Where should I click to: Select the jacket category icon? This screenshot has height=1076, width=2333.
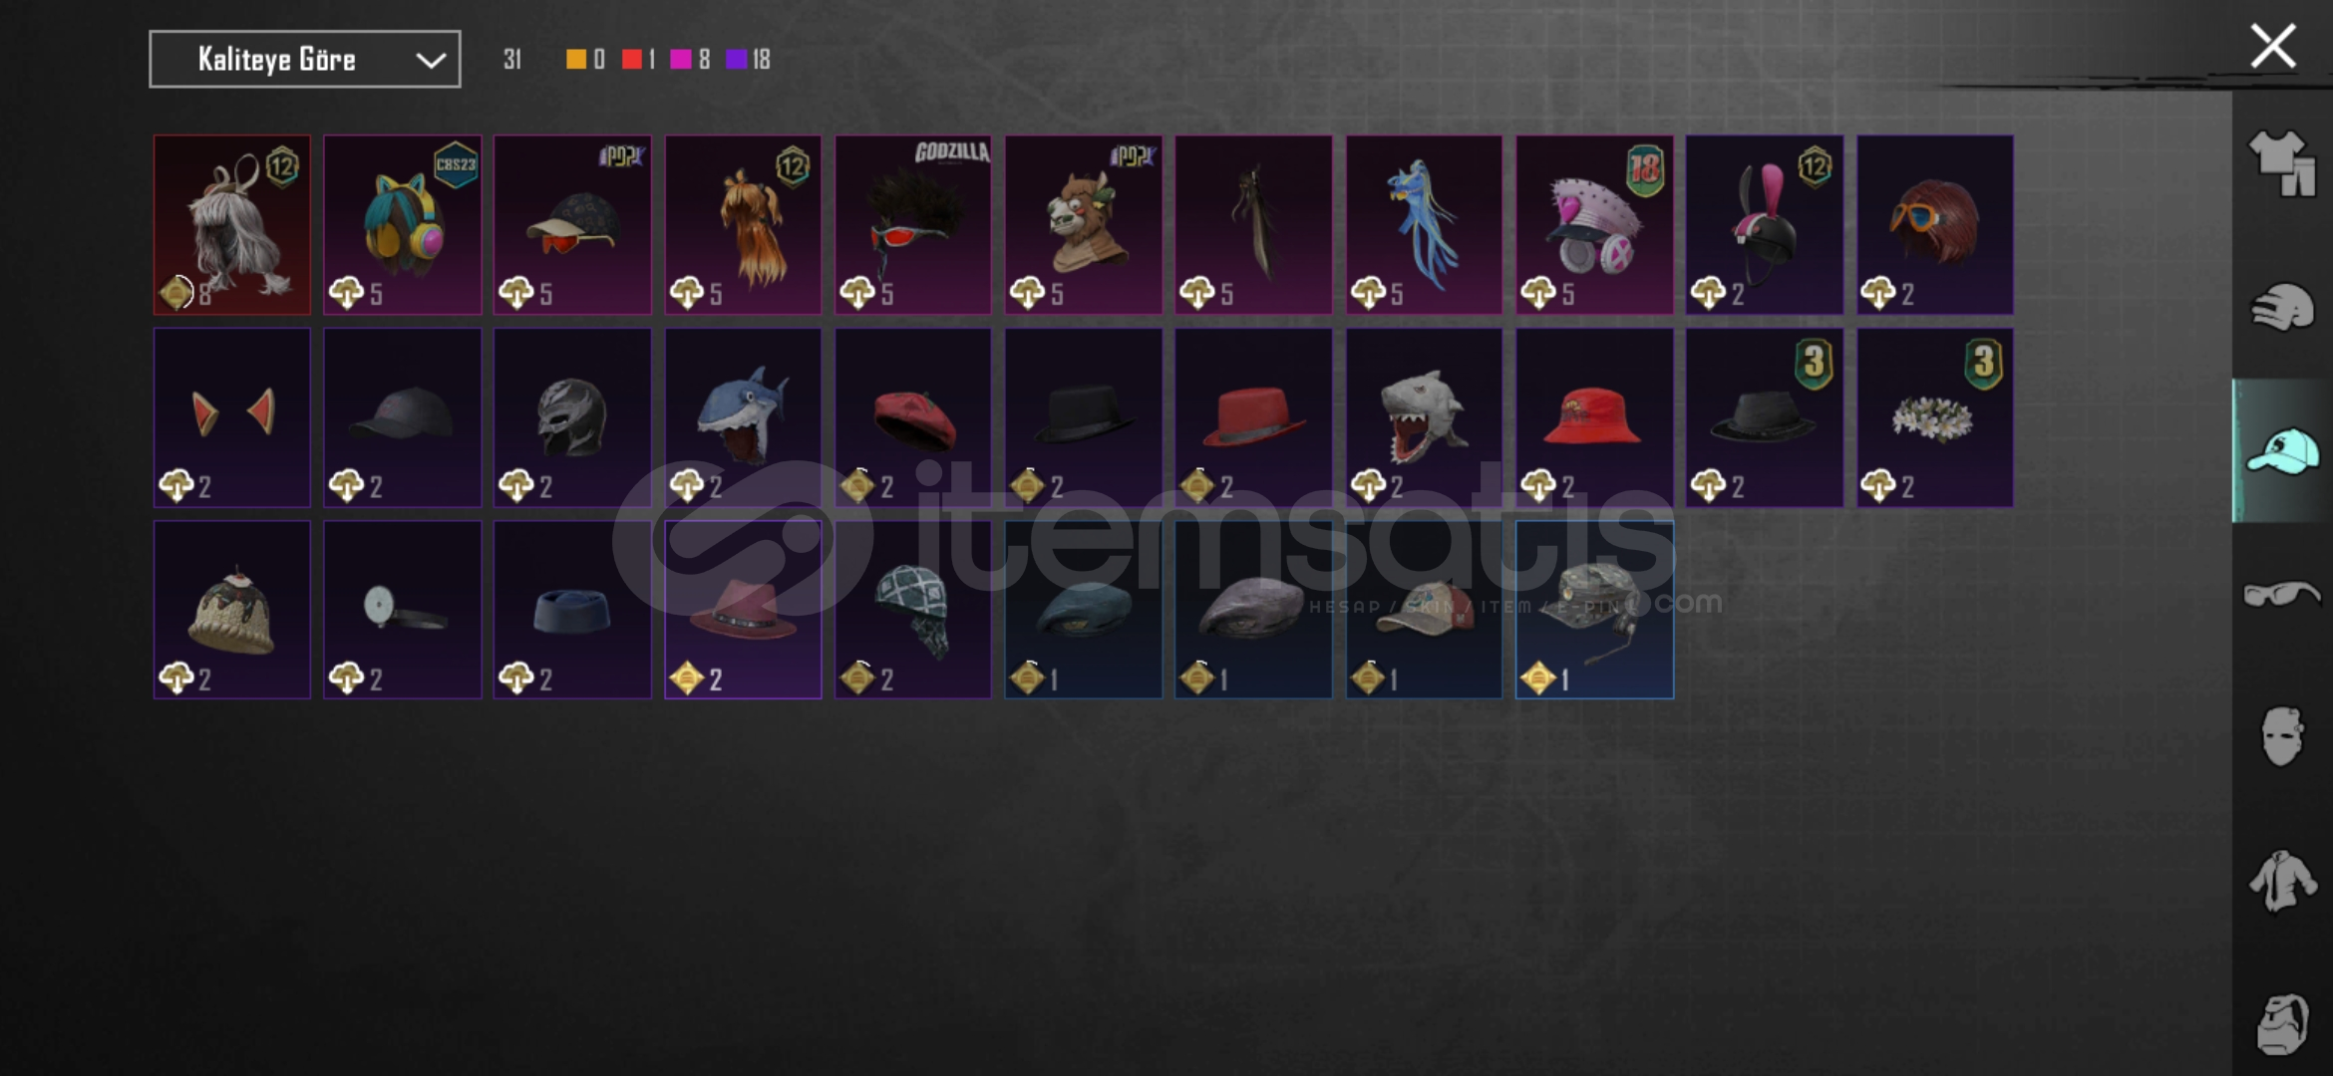(x=2281, y=880)
